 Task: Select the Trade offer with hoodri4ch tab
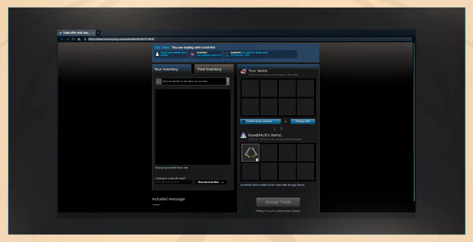tap(76, 33)
